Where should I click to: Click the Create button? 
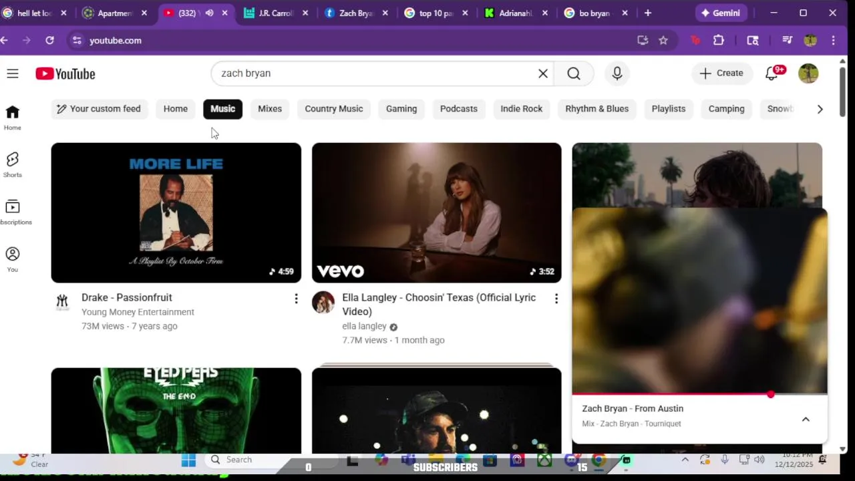(721, 73)
